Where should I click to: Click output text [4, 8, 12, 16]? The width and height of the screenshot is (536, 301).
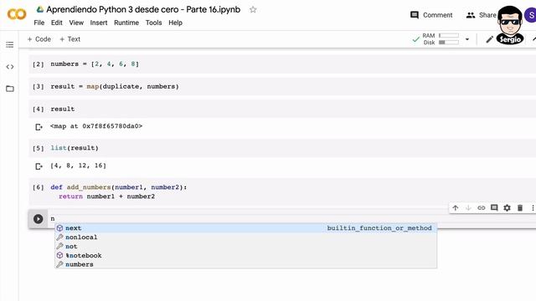coord(78,166)
